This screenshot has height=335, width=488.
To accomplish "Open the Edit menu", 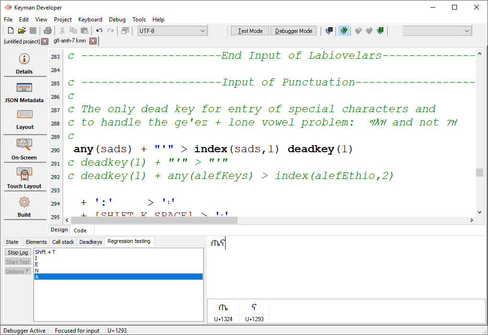I will [x=23, y=19].
